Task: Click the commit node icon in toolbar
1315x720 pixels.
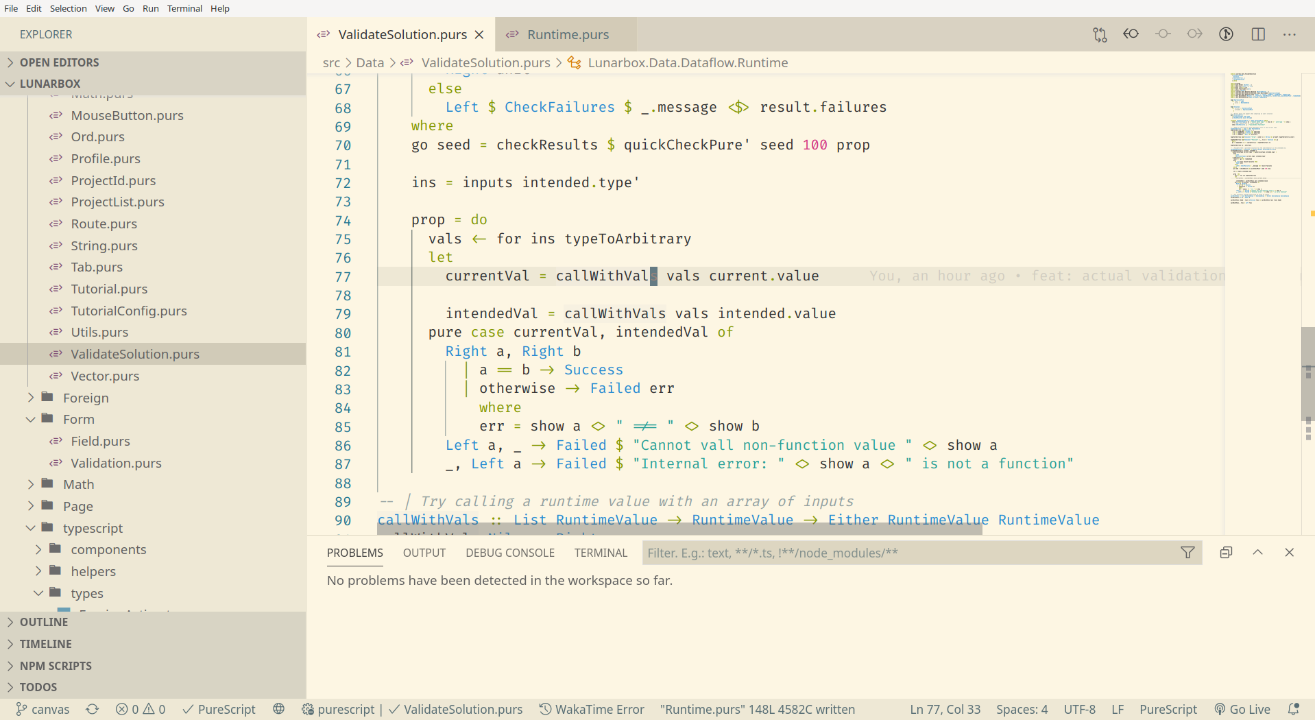Action: 1163,34
